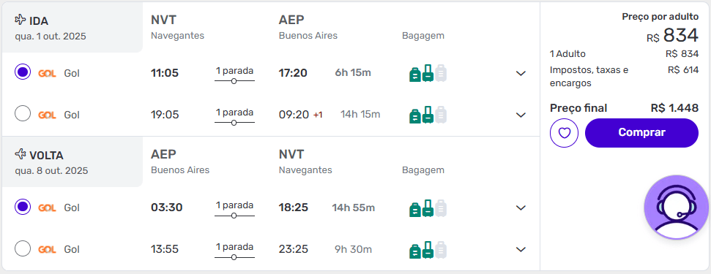This screenshot has width=711, height=274.
Task: Click baggage icons for 13:55 return flight
Action: point(428,250)
